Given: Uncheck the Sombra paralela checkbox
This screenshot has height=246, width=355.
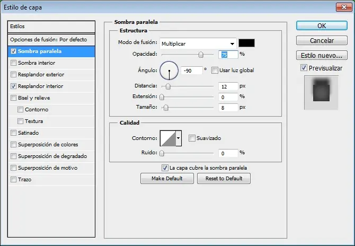Looking at the screenshot, I should coord(14,51).
